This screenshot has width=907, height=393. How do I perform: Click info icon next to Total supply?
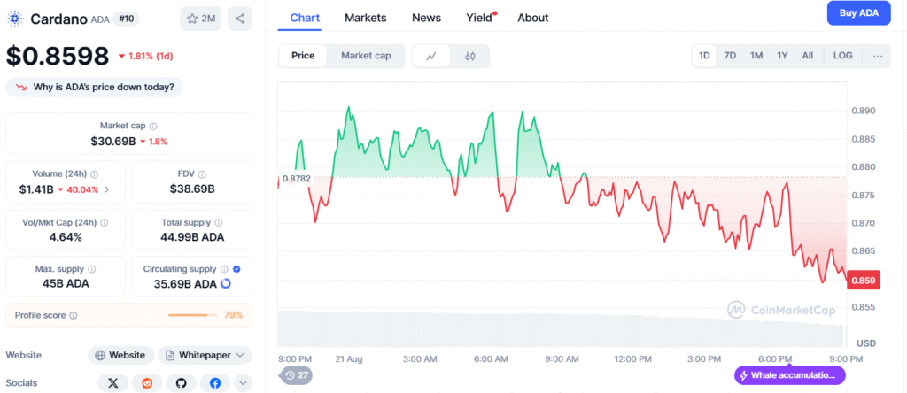[x=219, y=222]
